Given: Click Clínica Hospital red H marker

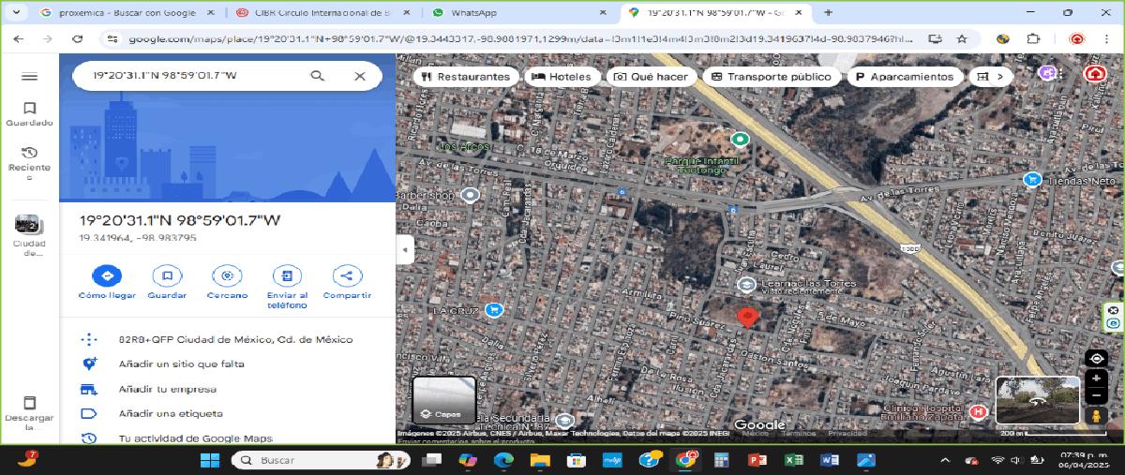Looking at the screenshot, I should tap(979, 411).
